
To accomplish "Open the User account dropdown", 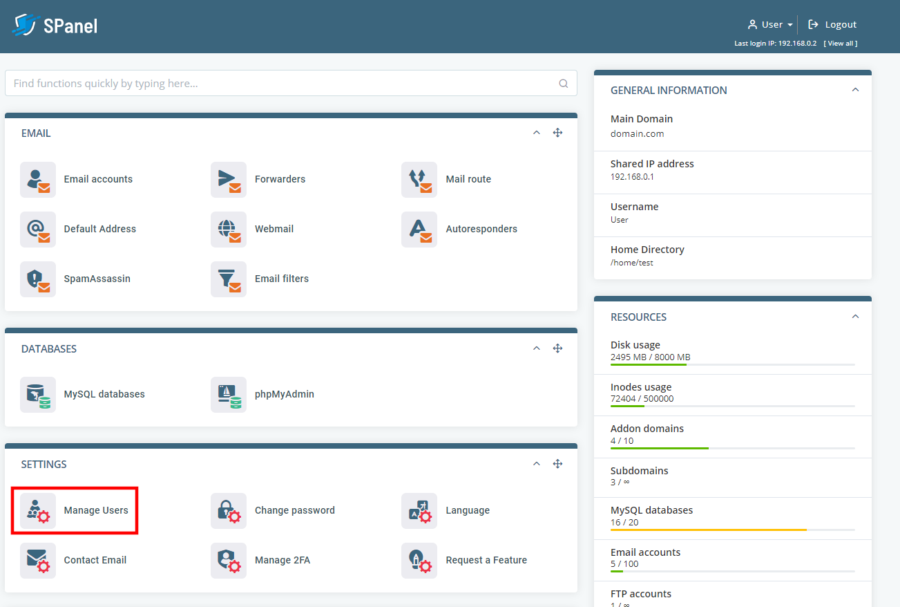I will coord(770,25).
